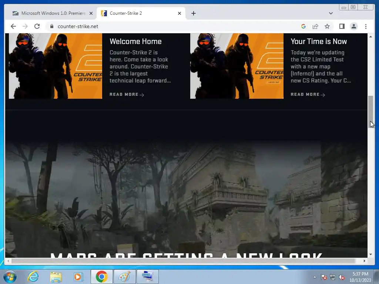Close the Counter-Strike 2 tab
Image resolution: width=379 pixels, height=284 pixels.
point(180,13)
